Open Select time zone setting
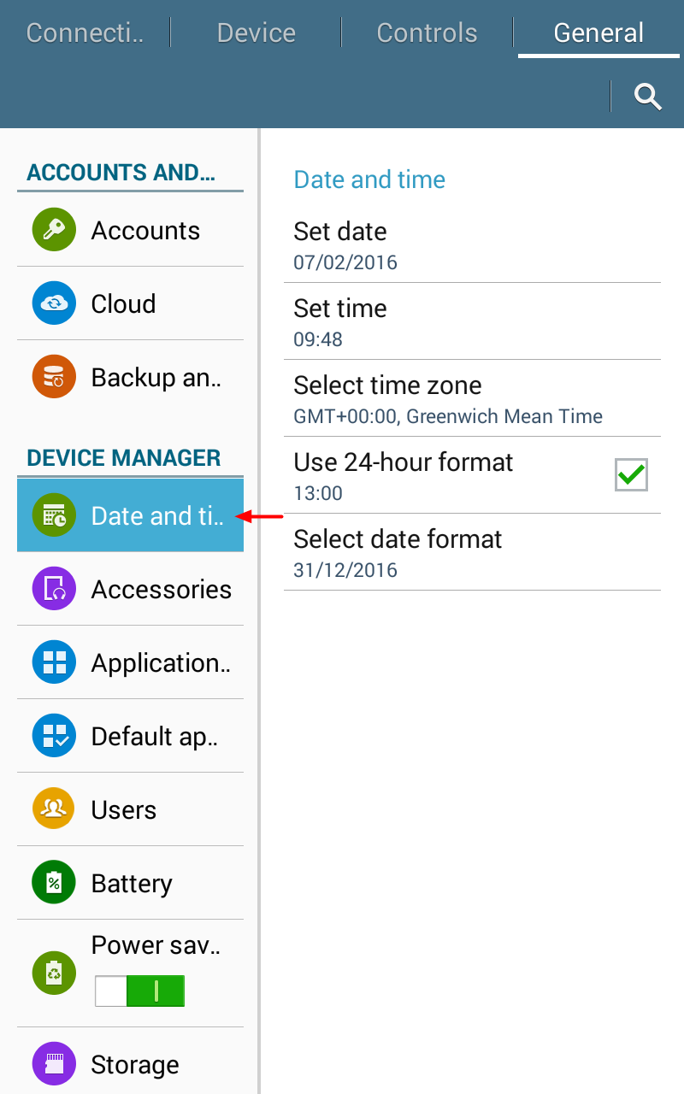Viewport: 684px width, 1094px height. [x=472, y=398]
